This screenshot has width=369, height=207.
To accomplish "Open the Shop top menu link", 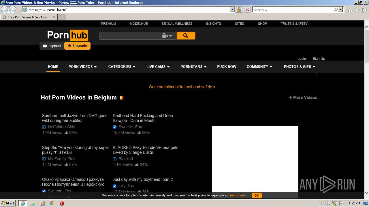I will pyautogui.click(x=262, y=24).
